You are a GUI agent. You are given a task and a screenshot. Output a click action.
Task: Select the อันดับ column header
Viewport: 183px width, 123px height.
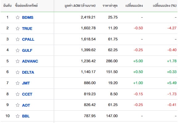[x=7, y=6]
